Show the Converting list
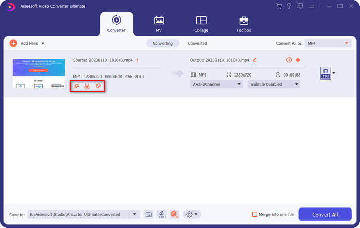The width and height of the screenshot is (360, 228). click(x=163, y=43)
